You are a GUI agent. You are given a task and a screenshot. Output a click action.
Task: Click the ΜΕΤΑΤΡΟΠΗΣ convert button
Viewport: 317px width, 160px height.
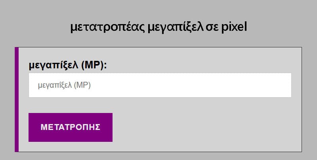[x=71, y=127]
